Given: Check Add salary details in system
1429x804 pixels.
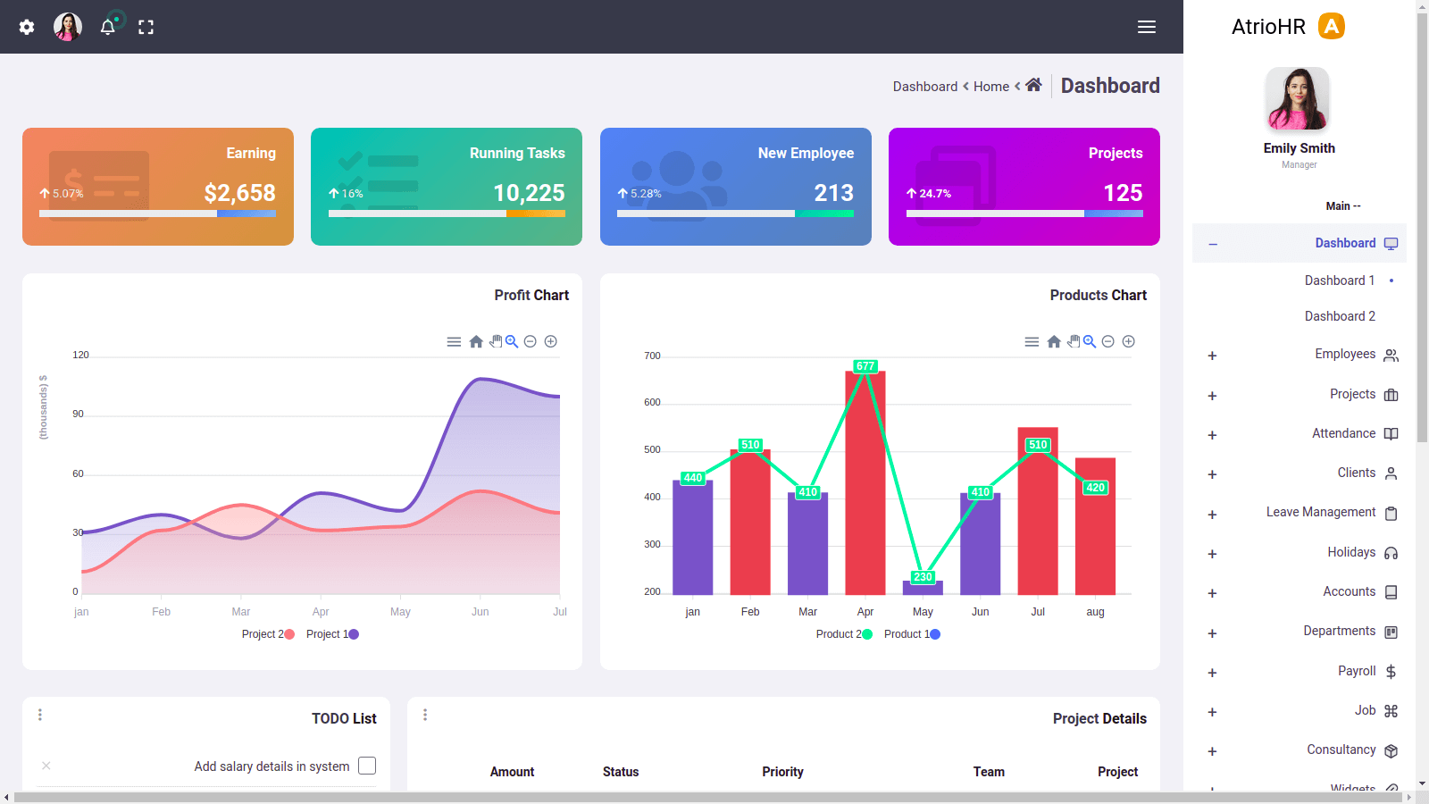Looking at the screenshot, I should pos(367,766).
